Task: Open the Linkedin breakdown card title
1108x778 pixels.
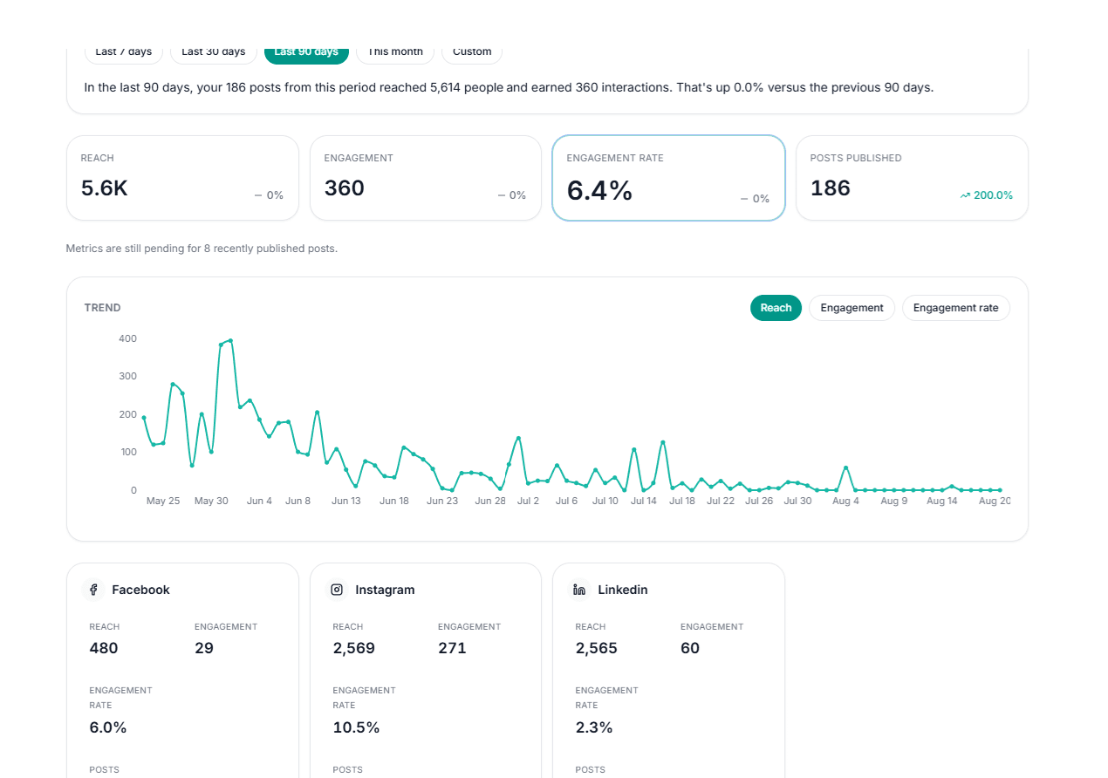Action: tap(623, 590)
